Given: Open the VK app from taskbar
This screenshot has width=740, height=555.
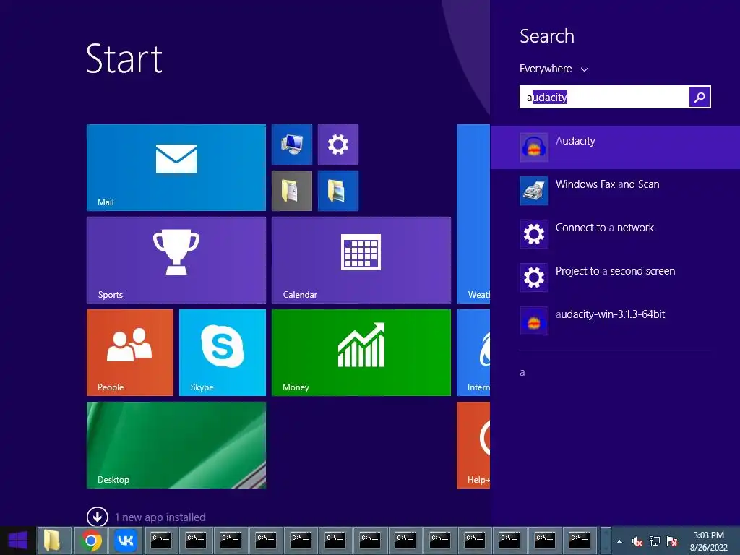Looking at the screenshot, I should [126, 541].
